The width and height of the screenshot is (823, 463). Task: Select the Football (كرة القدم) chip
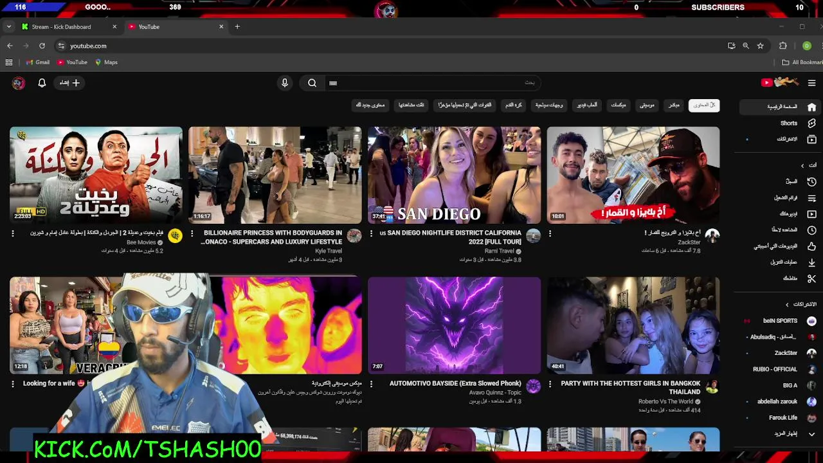point(514,105)
